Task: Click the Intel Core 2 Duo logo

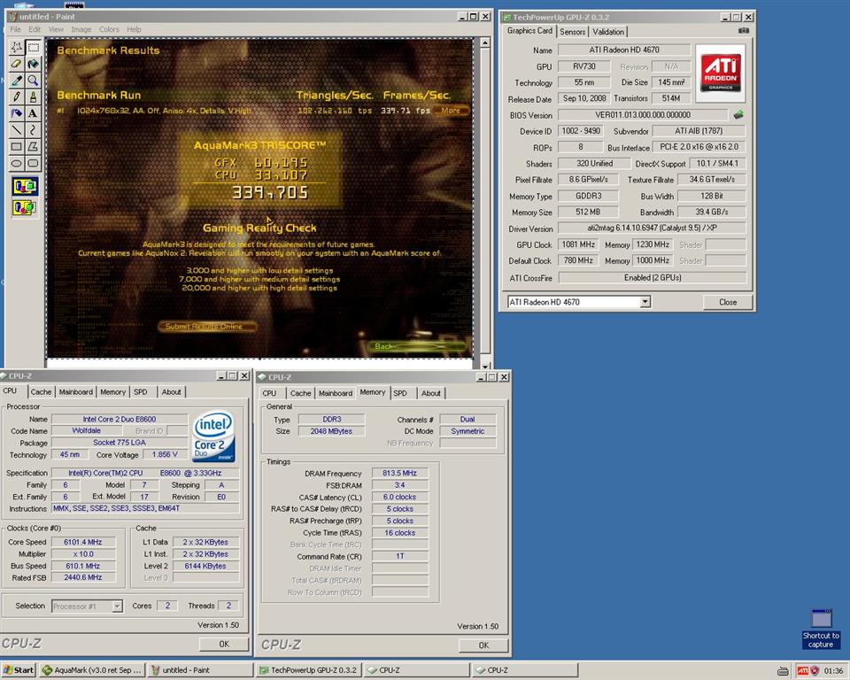Action: coord(214,437)
